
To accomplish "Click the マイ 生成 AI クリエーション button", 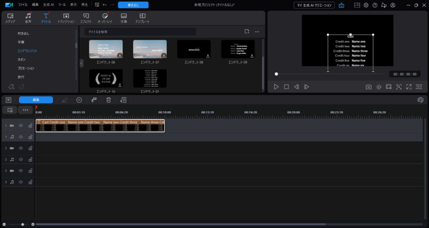I will click(x=314, y=5).
